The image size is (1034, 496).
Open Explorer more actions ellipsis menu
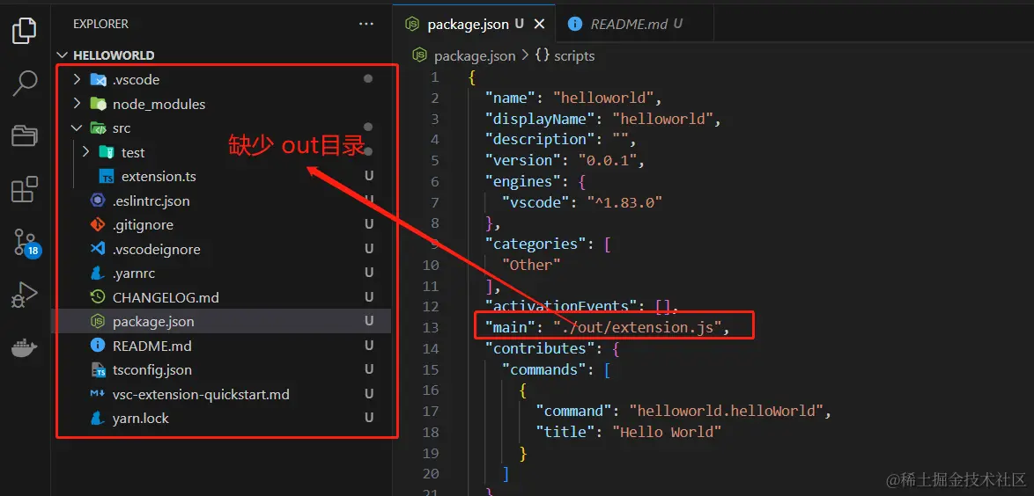tap(366, 24)
